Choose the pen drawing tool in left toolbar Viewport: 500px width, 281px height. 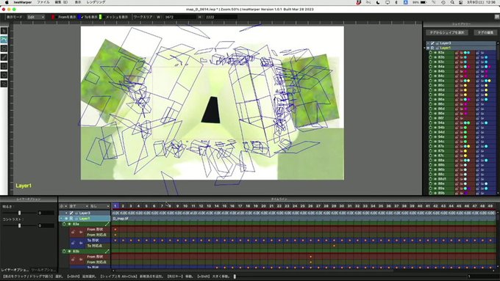coord(4,57)
